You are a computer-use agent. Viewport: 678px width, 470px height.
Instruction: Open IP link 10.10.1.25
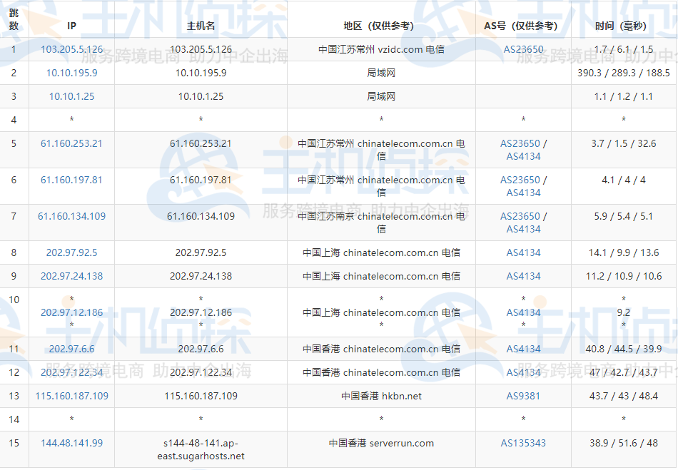point(72,96)
